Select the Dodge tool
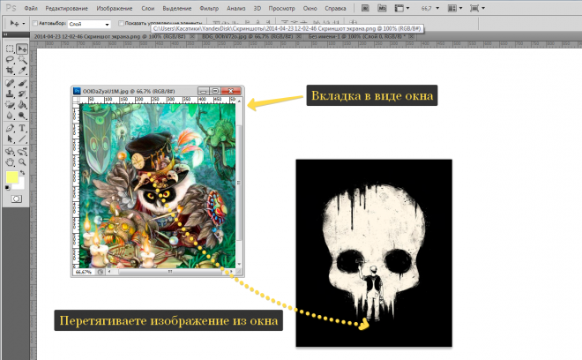The image size is (582, 360). [22, 116]
